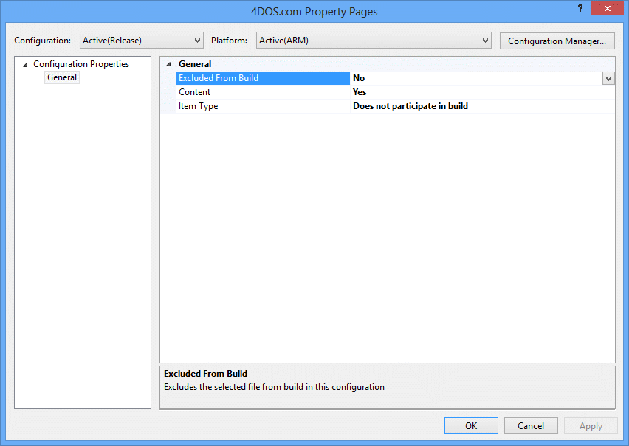Collapse the General property section
Image resolution: width=629 pixels, height=446 pixels.
169,64
